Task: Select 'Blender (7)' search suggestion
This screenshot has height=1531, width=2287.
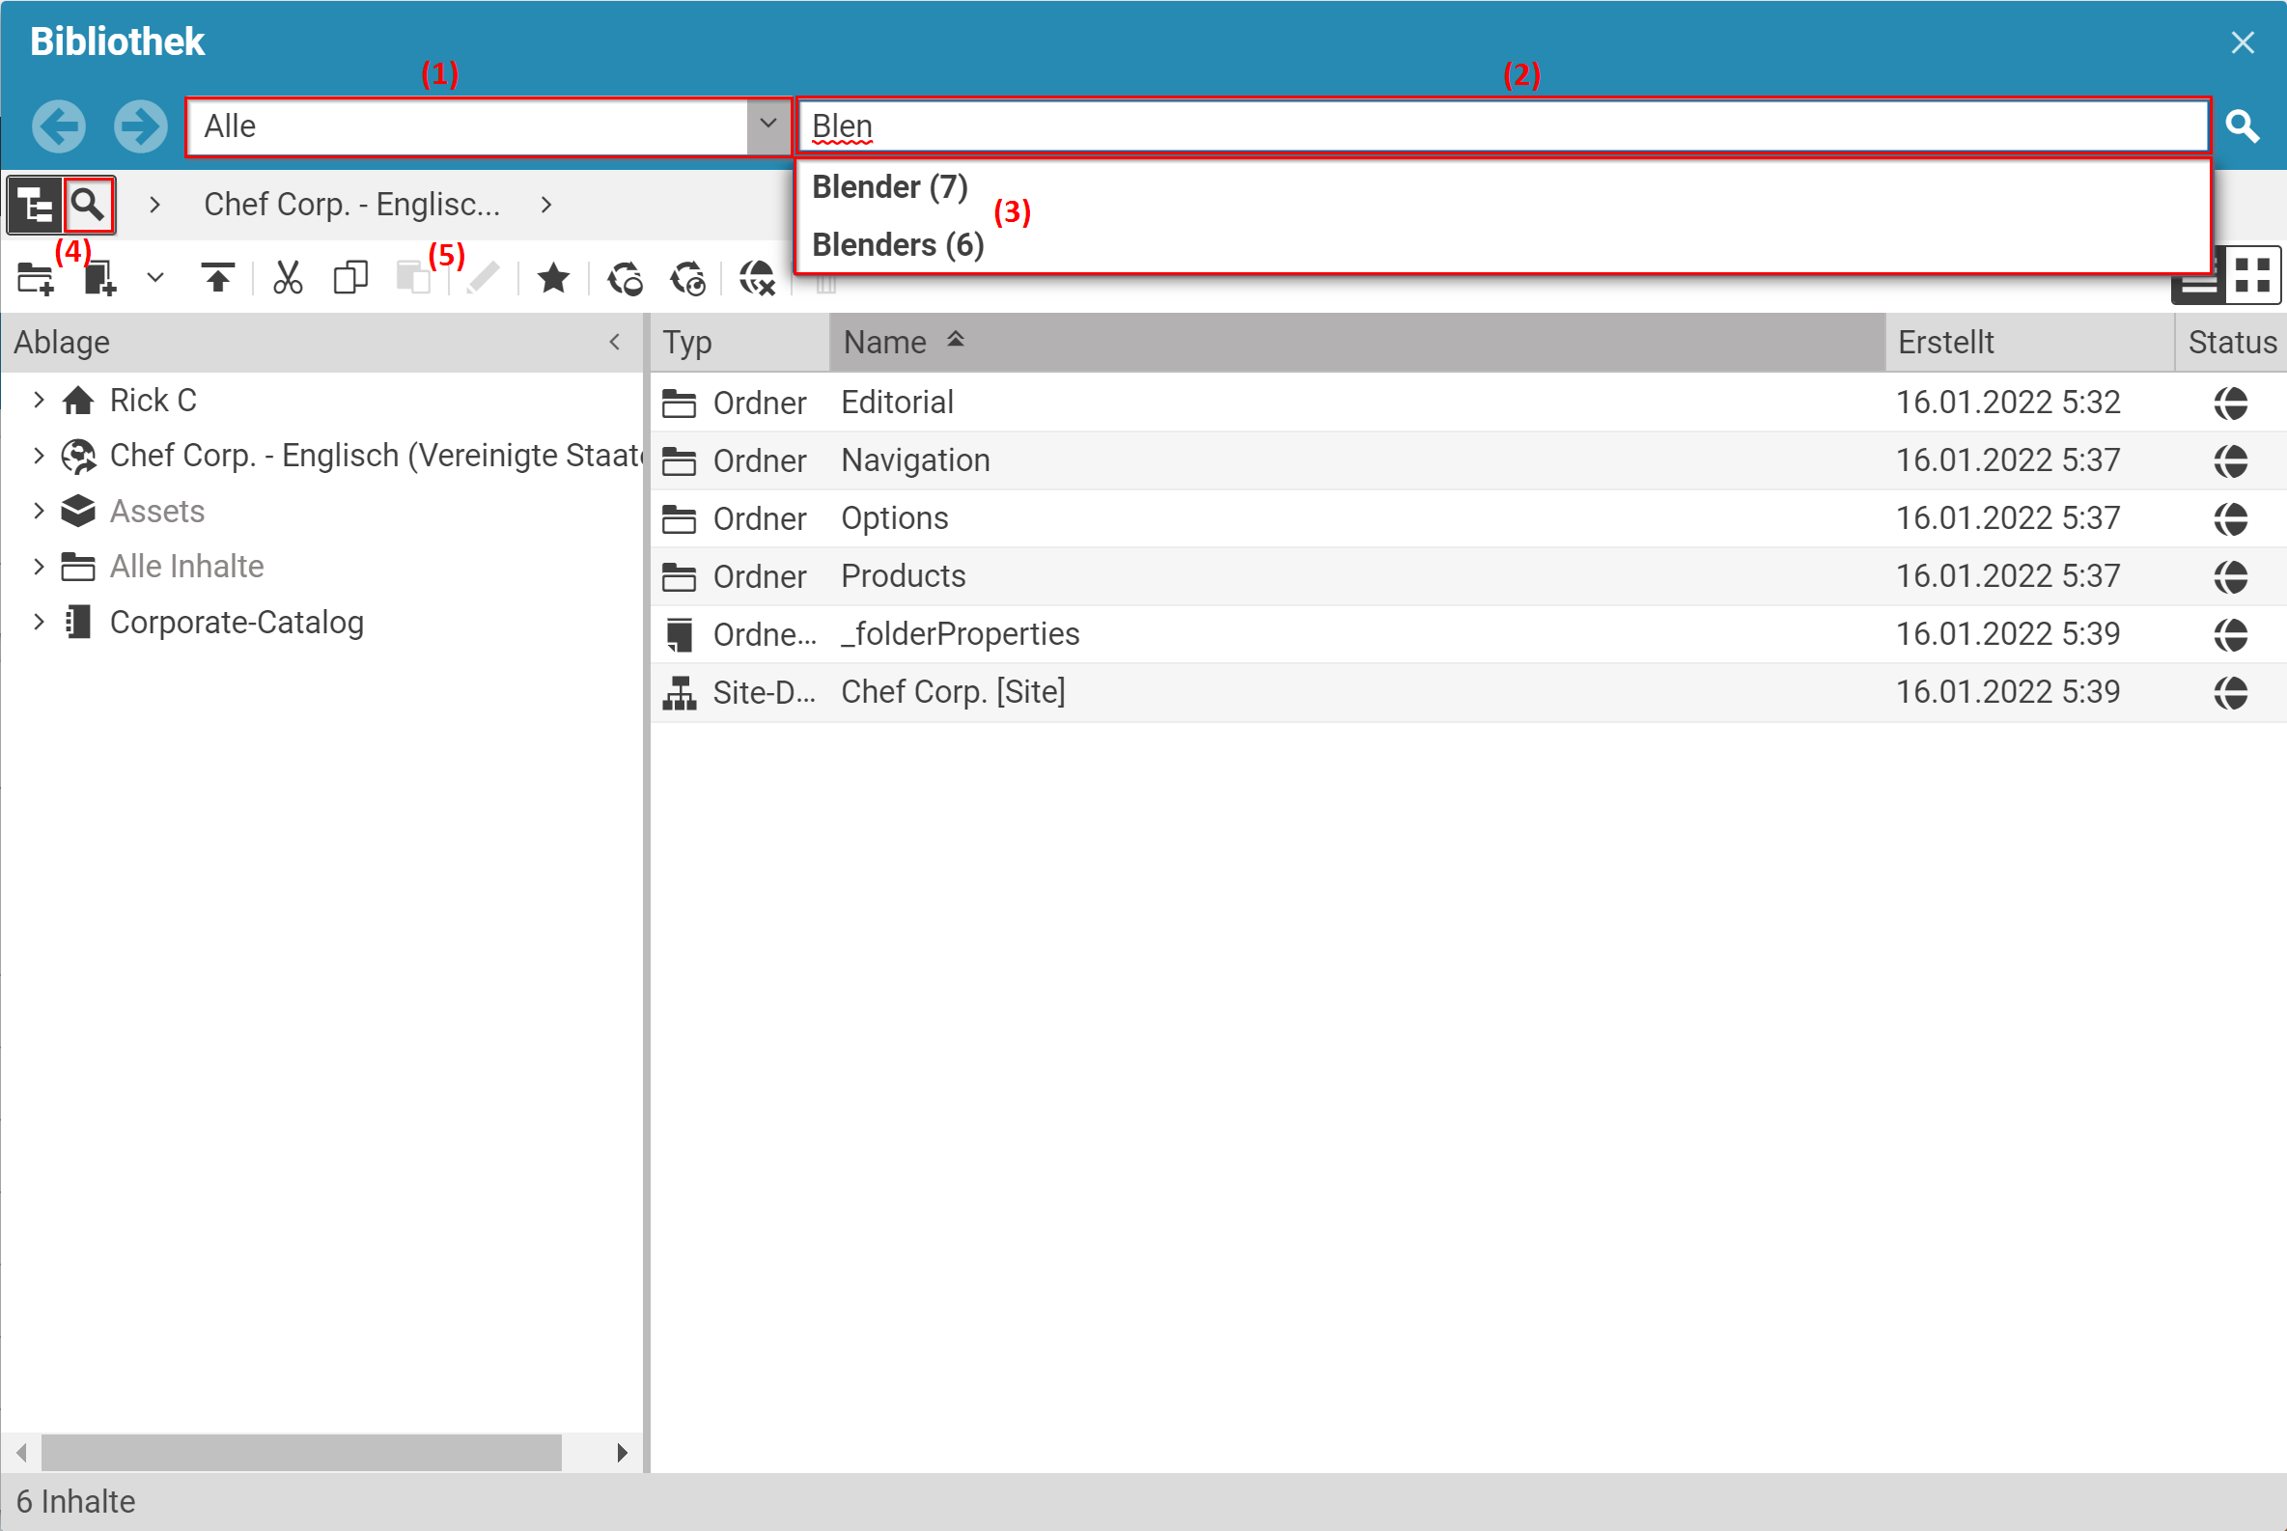Action: 890,187
